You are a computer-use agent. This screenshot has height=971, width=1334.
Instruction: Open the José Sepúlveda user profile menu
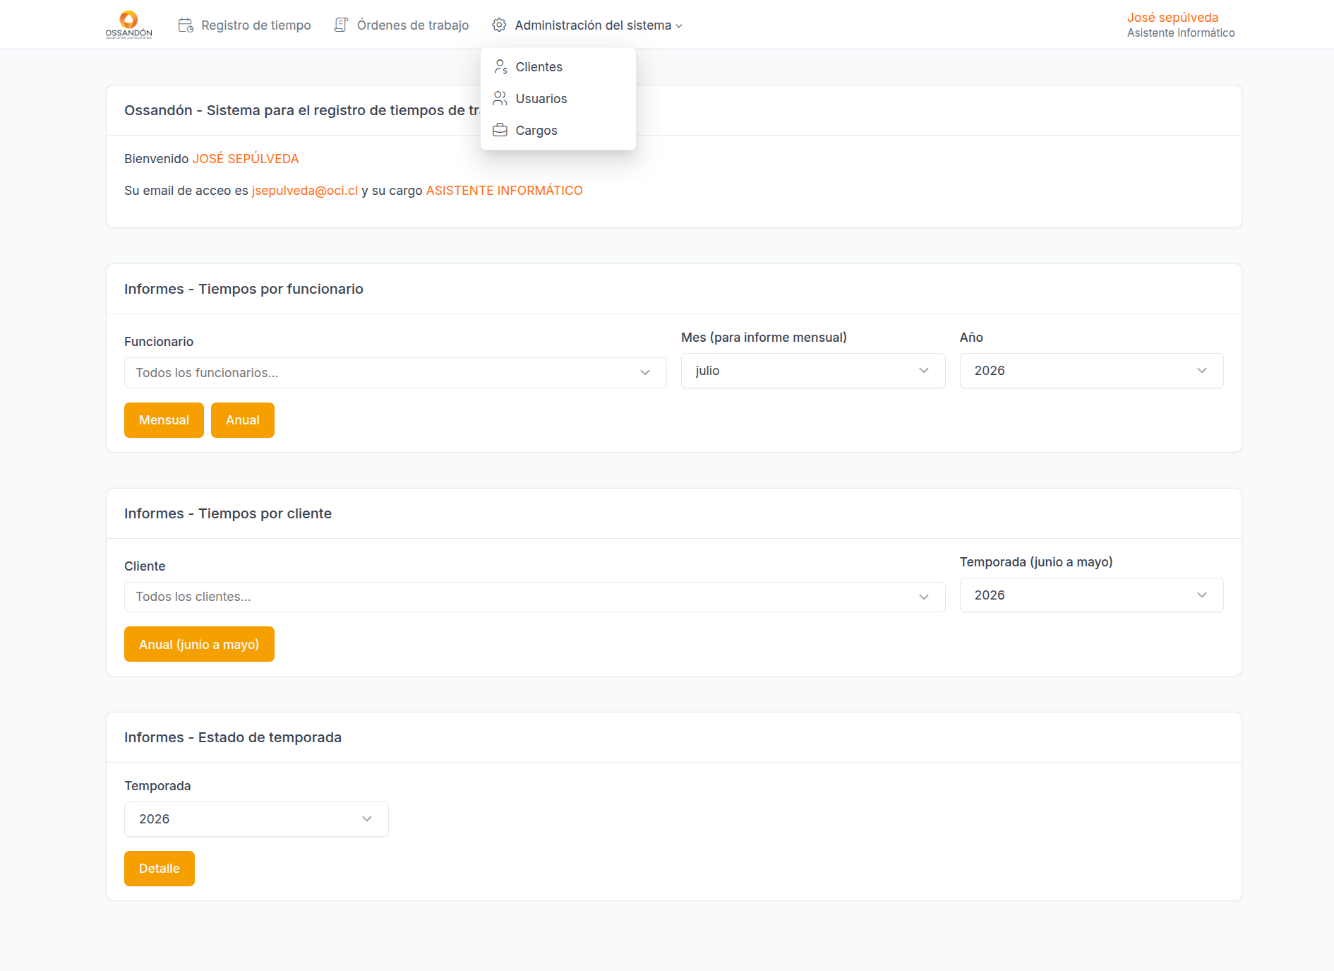point(1180,25)
